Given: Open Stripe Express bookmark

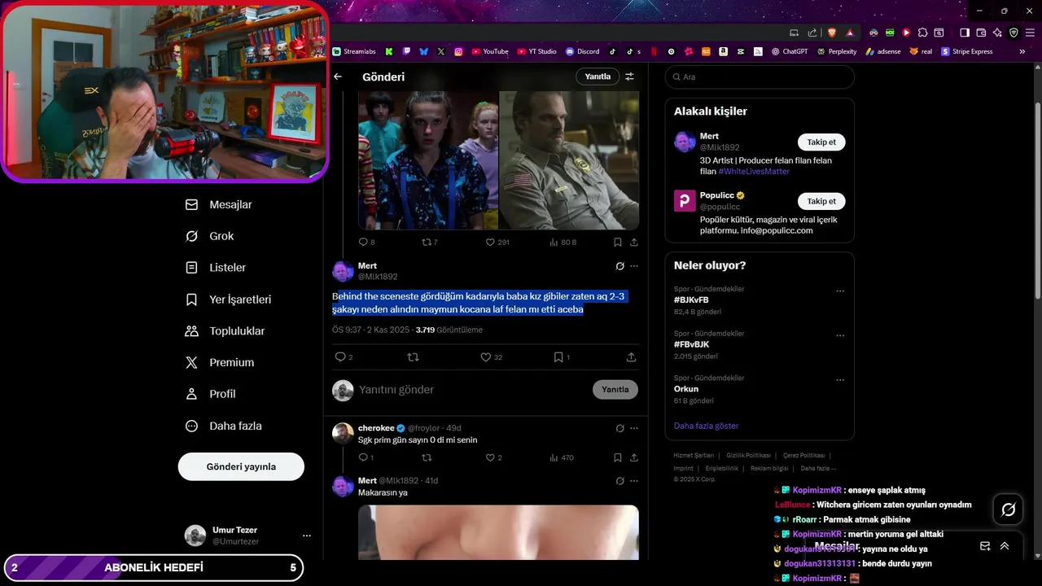Looking at the screenshot, I should 967,51.
